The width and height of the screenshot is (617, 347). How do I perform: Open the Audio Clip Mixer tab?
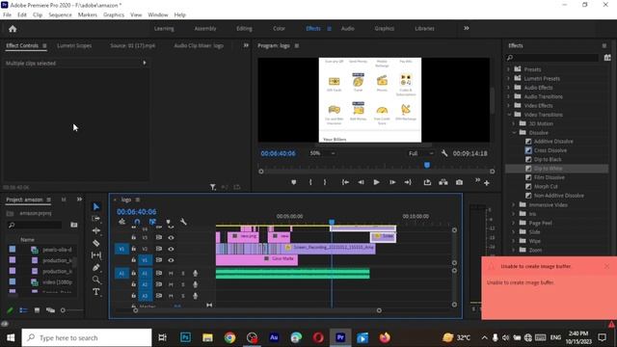pos(199,45)
